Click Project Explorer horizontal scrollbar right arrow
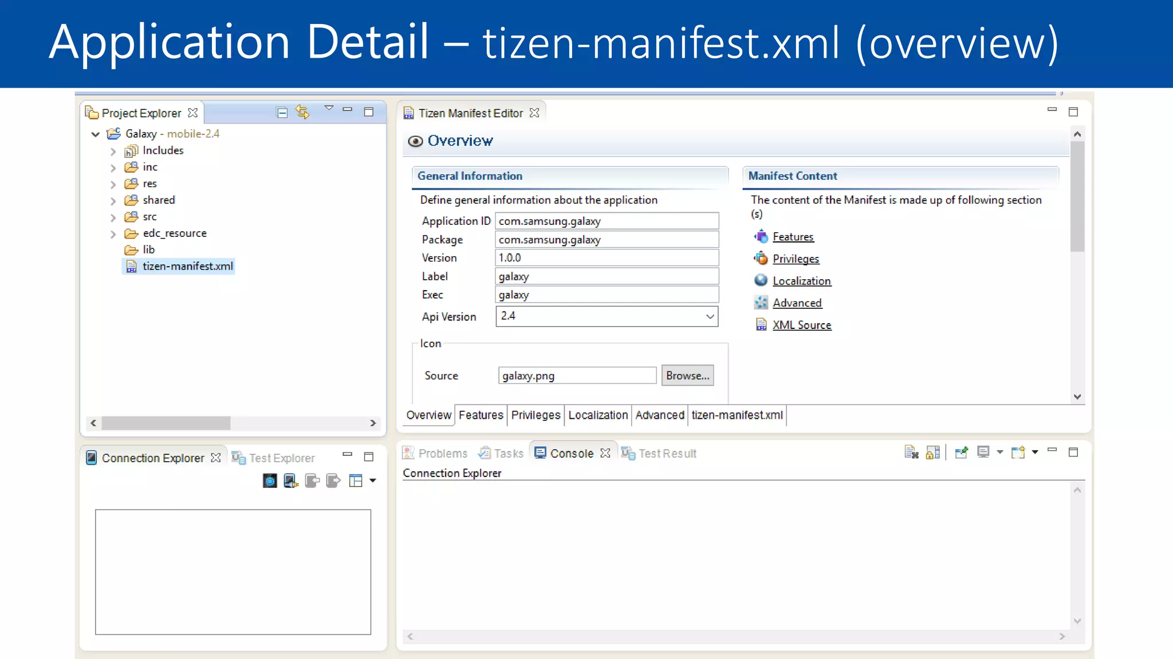The width and height of the screenshot is (1173, 659). [373, 423]
